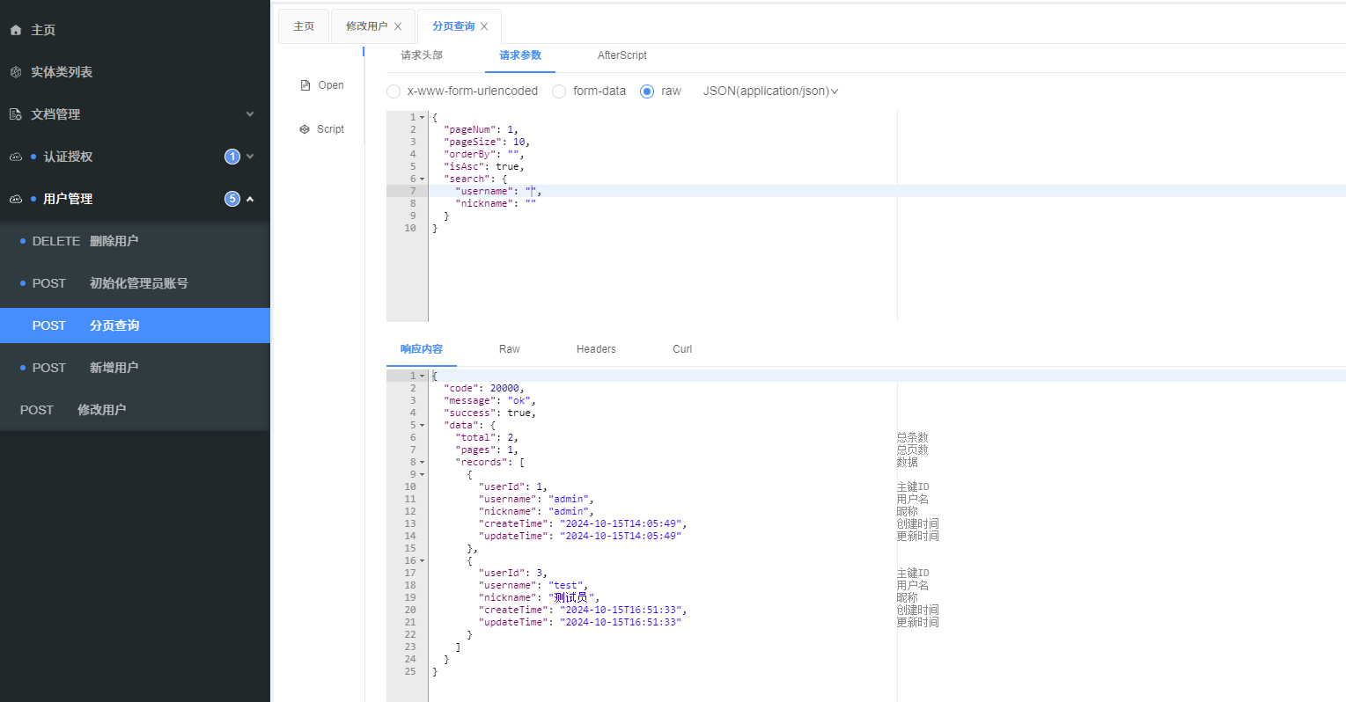The height and width of the screenshot is (702, 1346).
Task: Click the username value in request JSON editor
Action: (532, 191)
